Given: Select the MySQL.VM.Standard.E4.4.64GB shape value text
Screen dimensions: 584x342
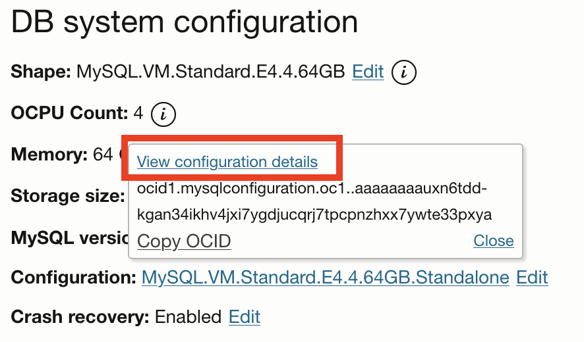Looking at the screenshot, I should tap(211, 72).
